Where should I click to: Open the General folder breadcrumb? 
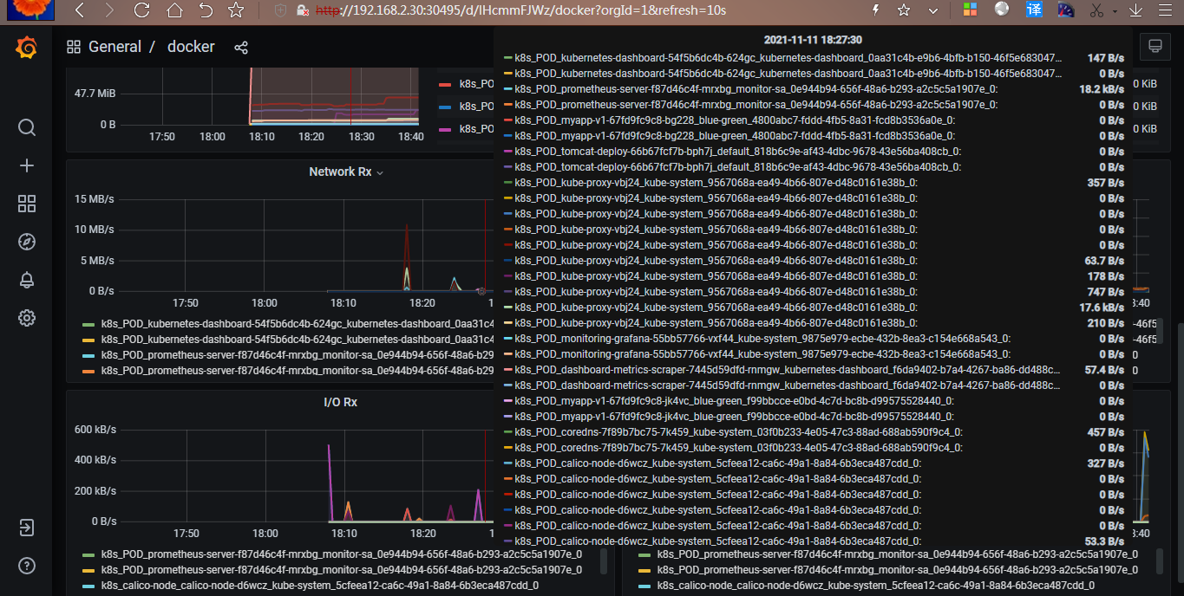[x=114, y=47]
